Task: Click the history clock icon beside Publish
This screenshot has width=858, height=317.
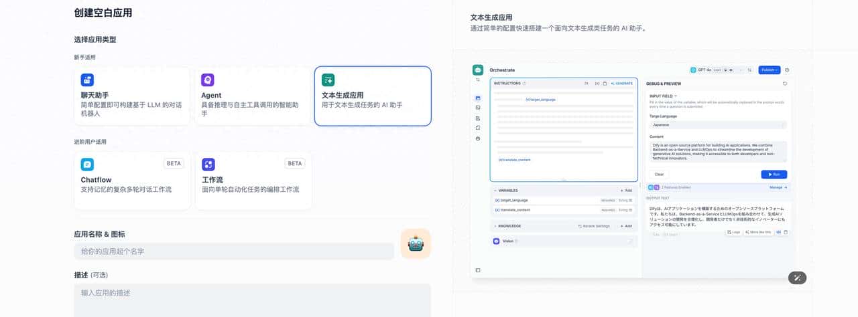Action: (x=787, y=70)
